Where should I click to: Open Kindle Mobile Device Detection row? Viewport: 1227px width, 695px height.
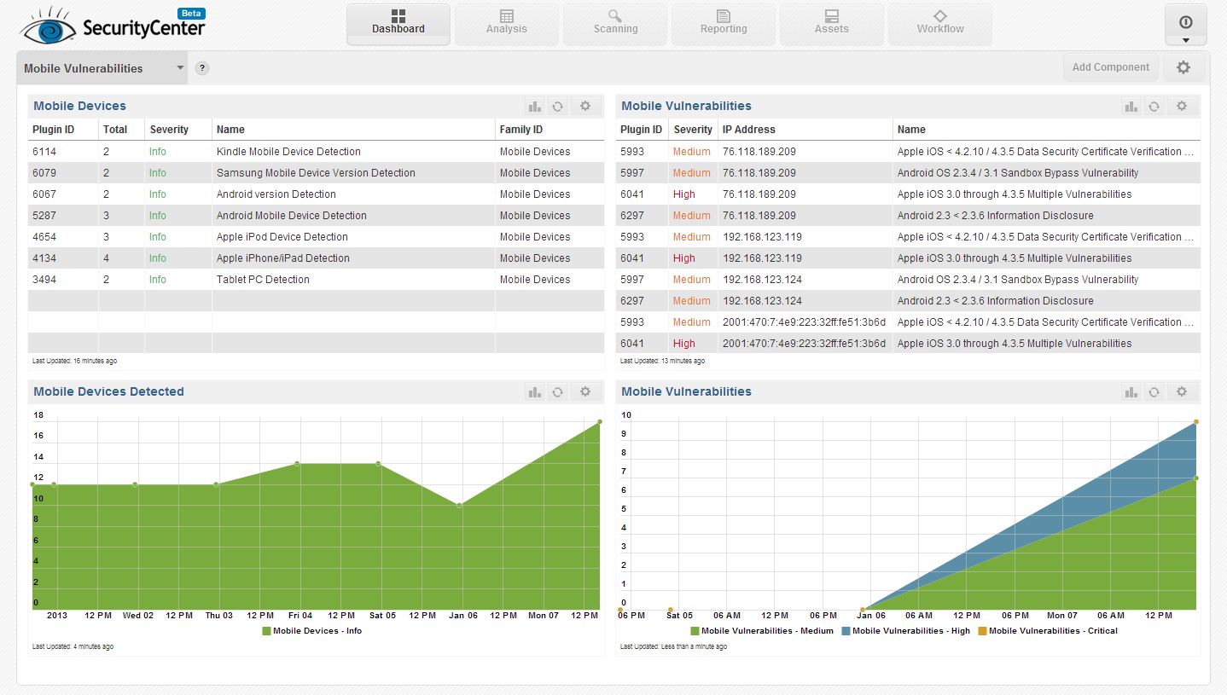point(316,152)
